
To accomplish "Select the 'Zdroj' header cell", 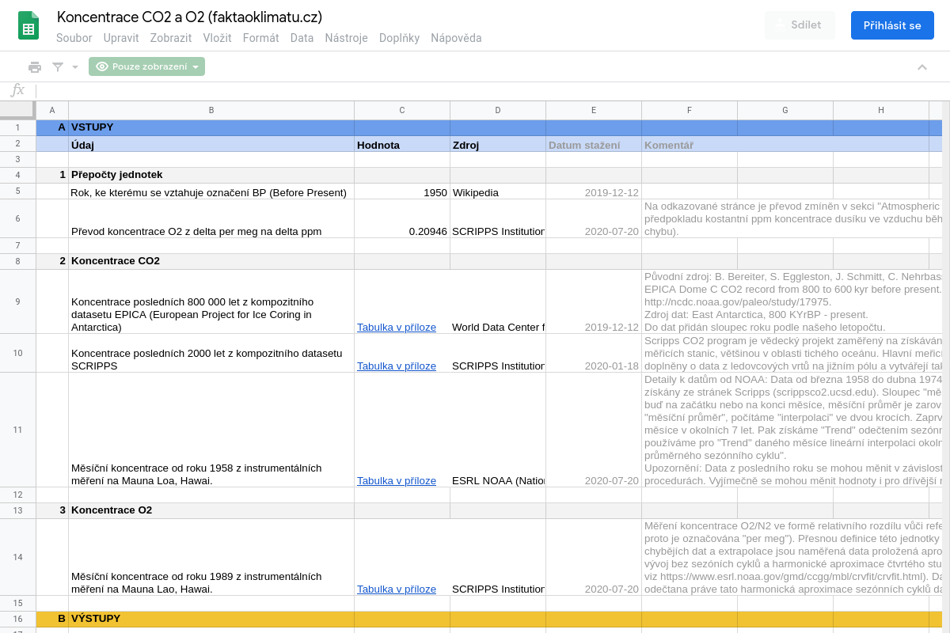I will pos(498,144).
